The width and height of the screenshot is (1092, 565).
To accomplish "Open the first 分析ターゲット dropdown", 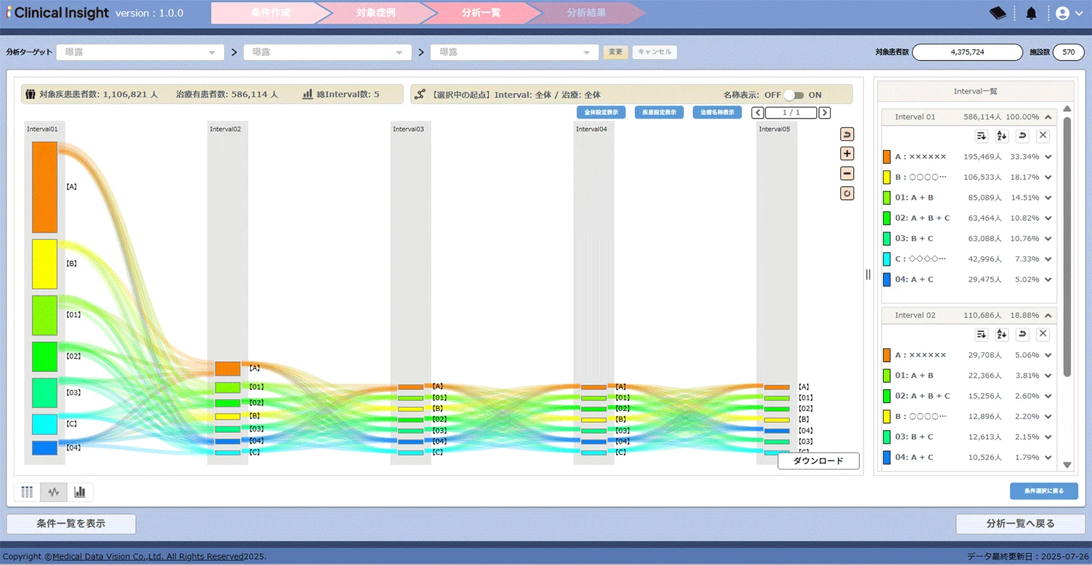I will 140,52.
